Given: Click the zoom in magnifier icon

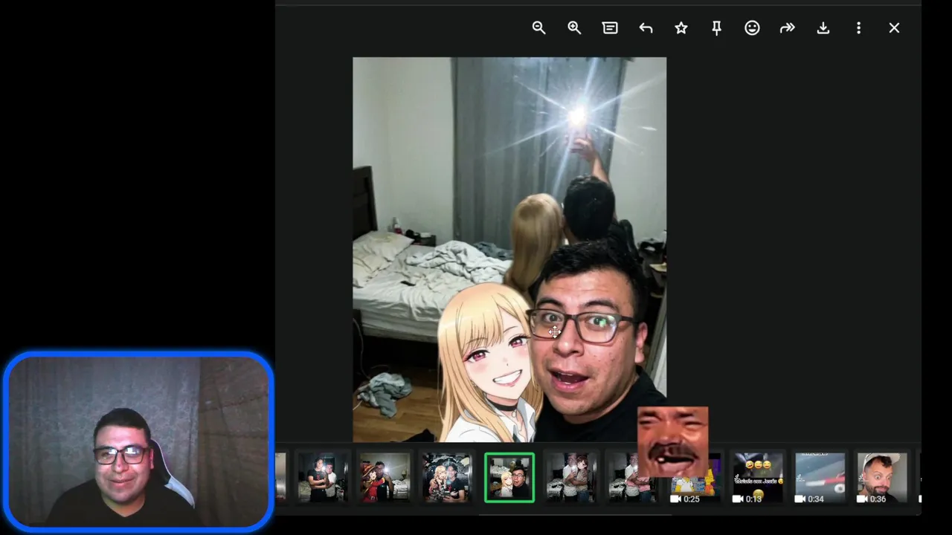Looking at the screenshot, I should (x=574, y=27).
